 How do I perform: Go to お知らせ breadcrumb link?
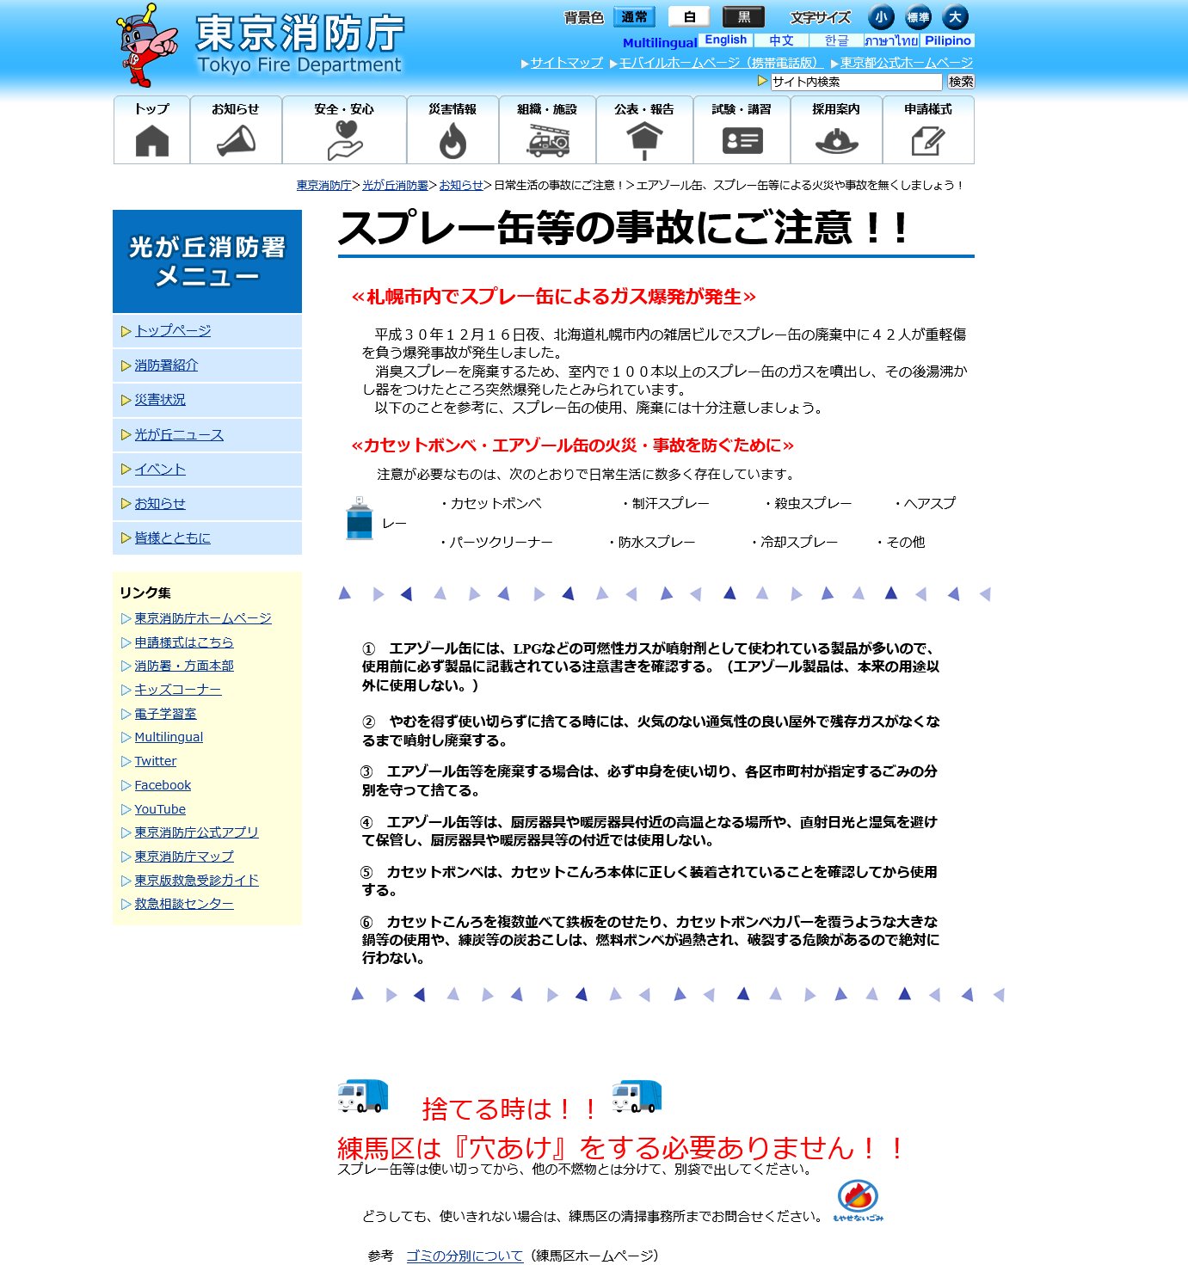[x=461, y=185]
